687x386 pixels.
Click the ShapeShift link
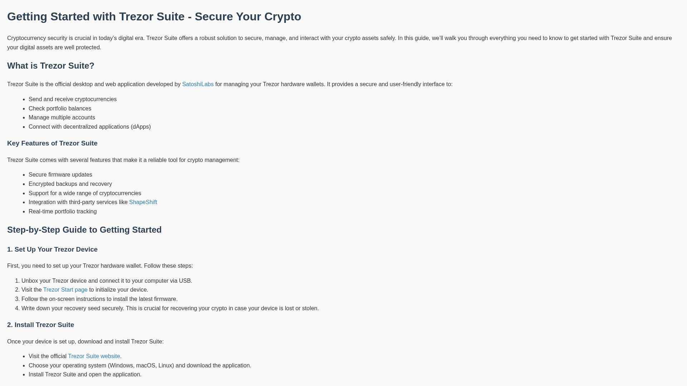[143, 202]
